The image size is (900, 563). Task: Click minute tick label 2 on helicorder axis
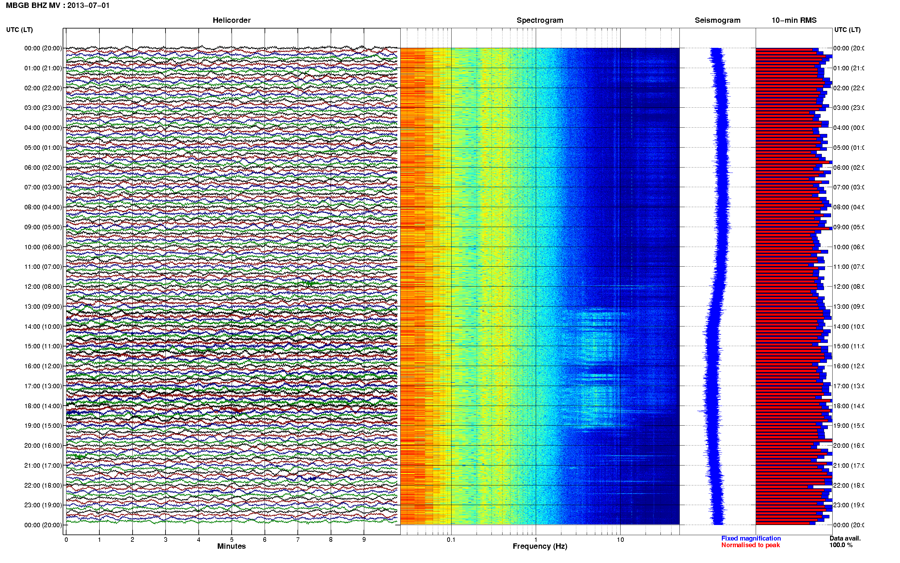(x=133, y=540)
